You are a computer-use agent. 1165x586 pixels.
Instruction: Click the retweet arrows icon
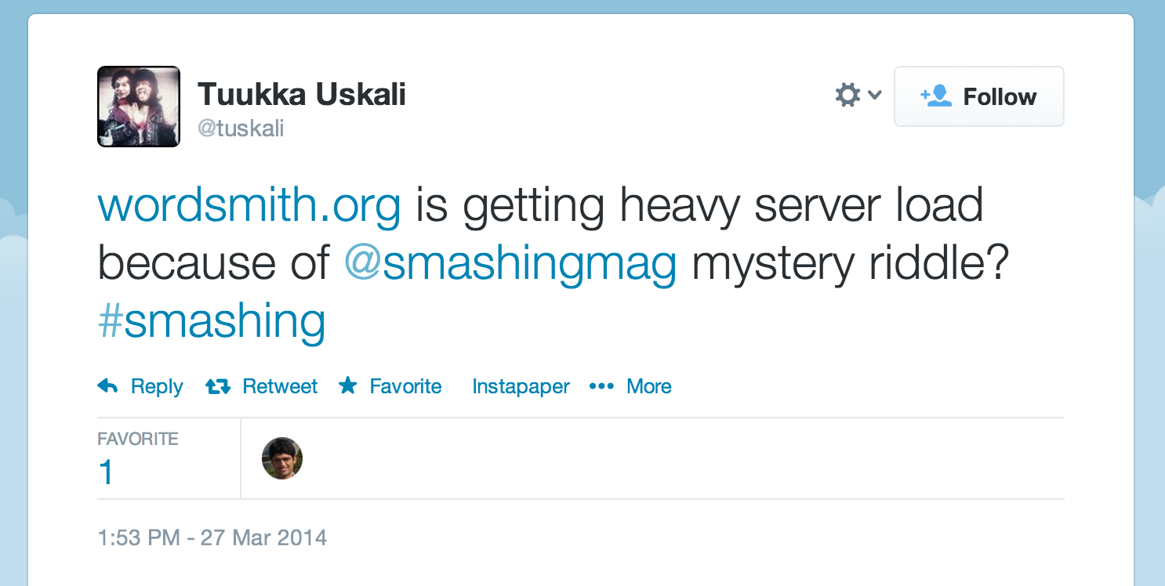218,386
